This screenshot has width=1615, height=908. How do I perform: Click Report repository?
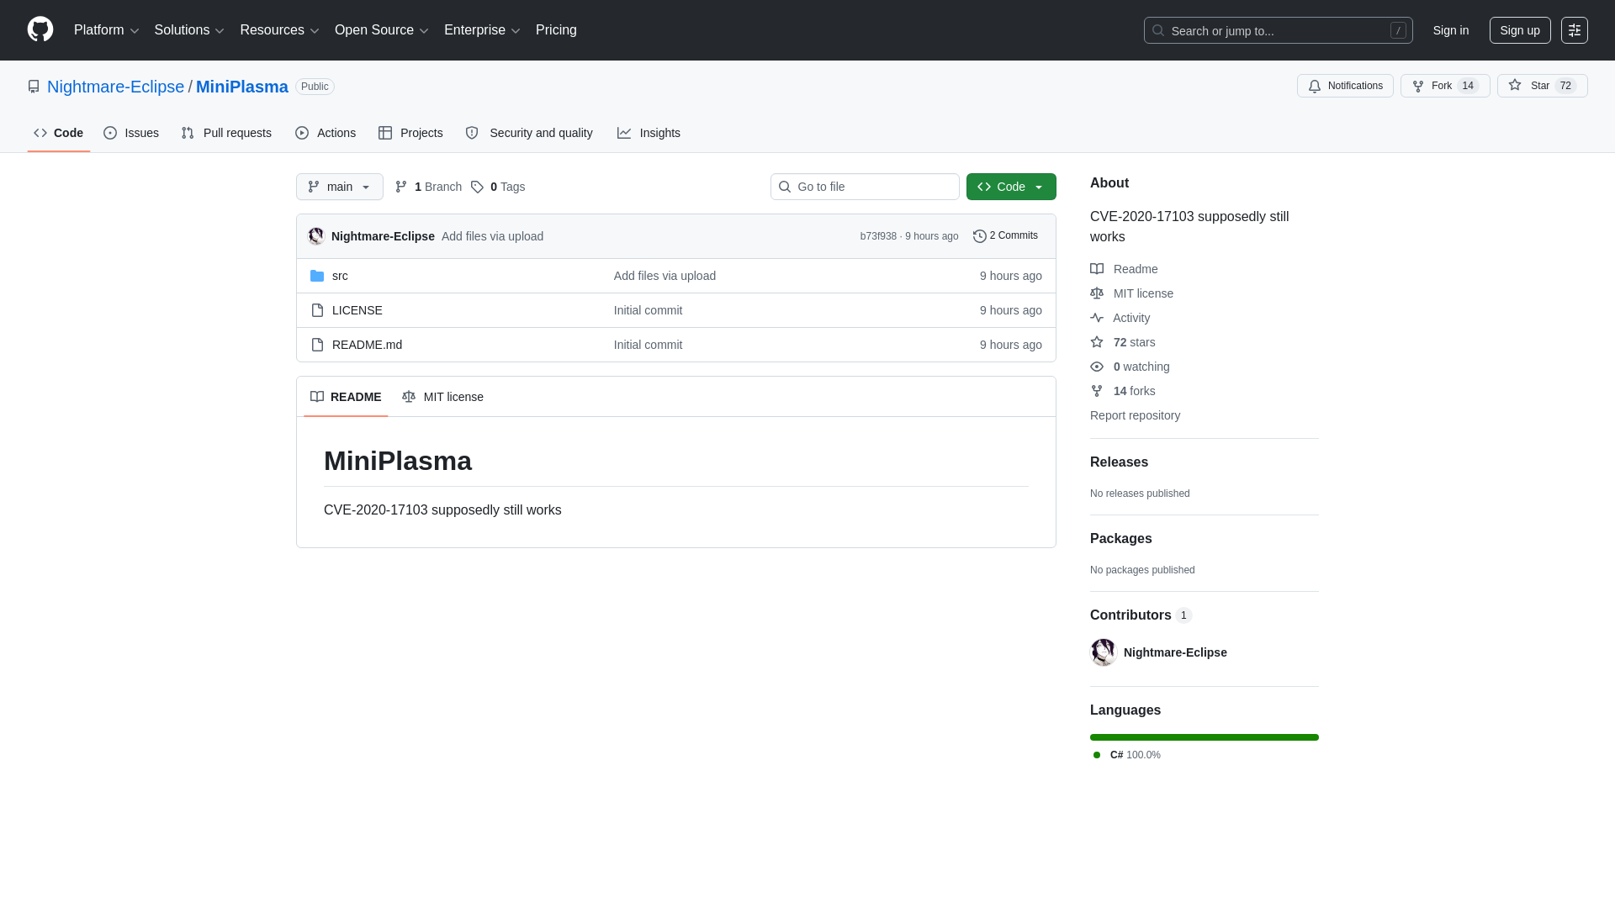tap(1135, 415)
